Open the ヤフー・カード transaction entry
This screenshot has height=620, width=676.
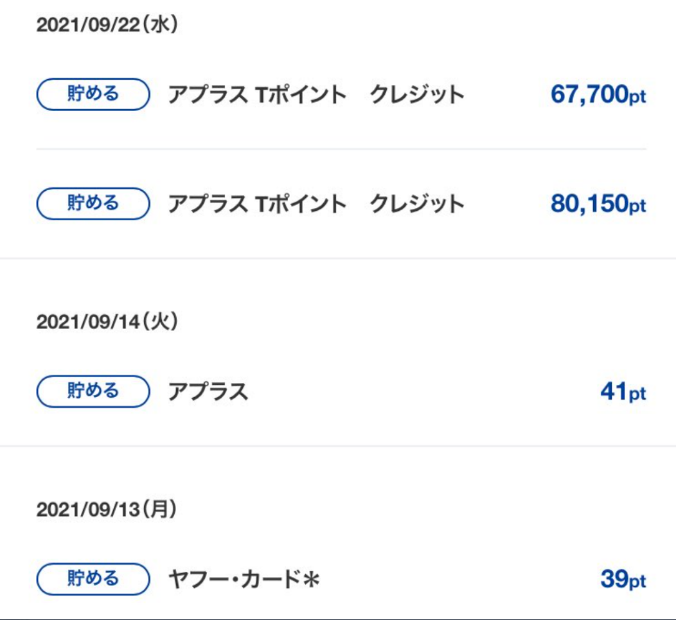[x=235, y=580]
